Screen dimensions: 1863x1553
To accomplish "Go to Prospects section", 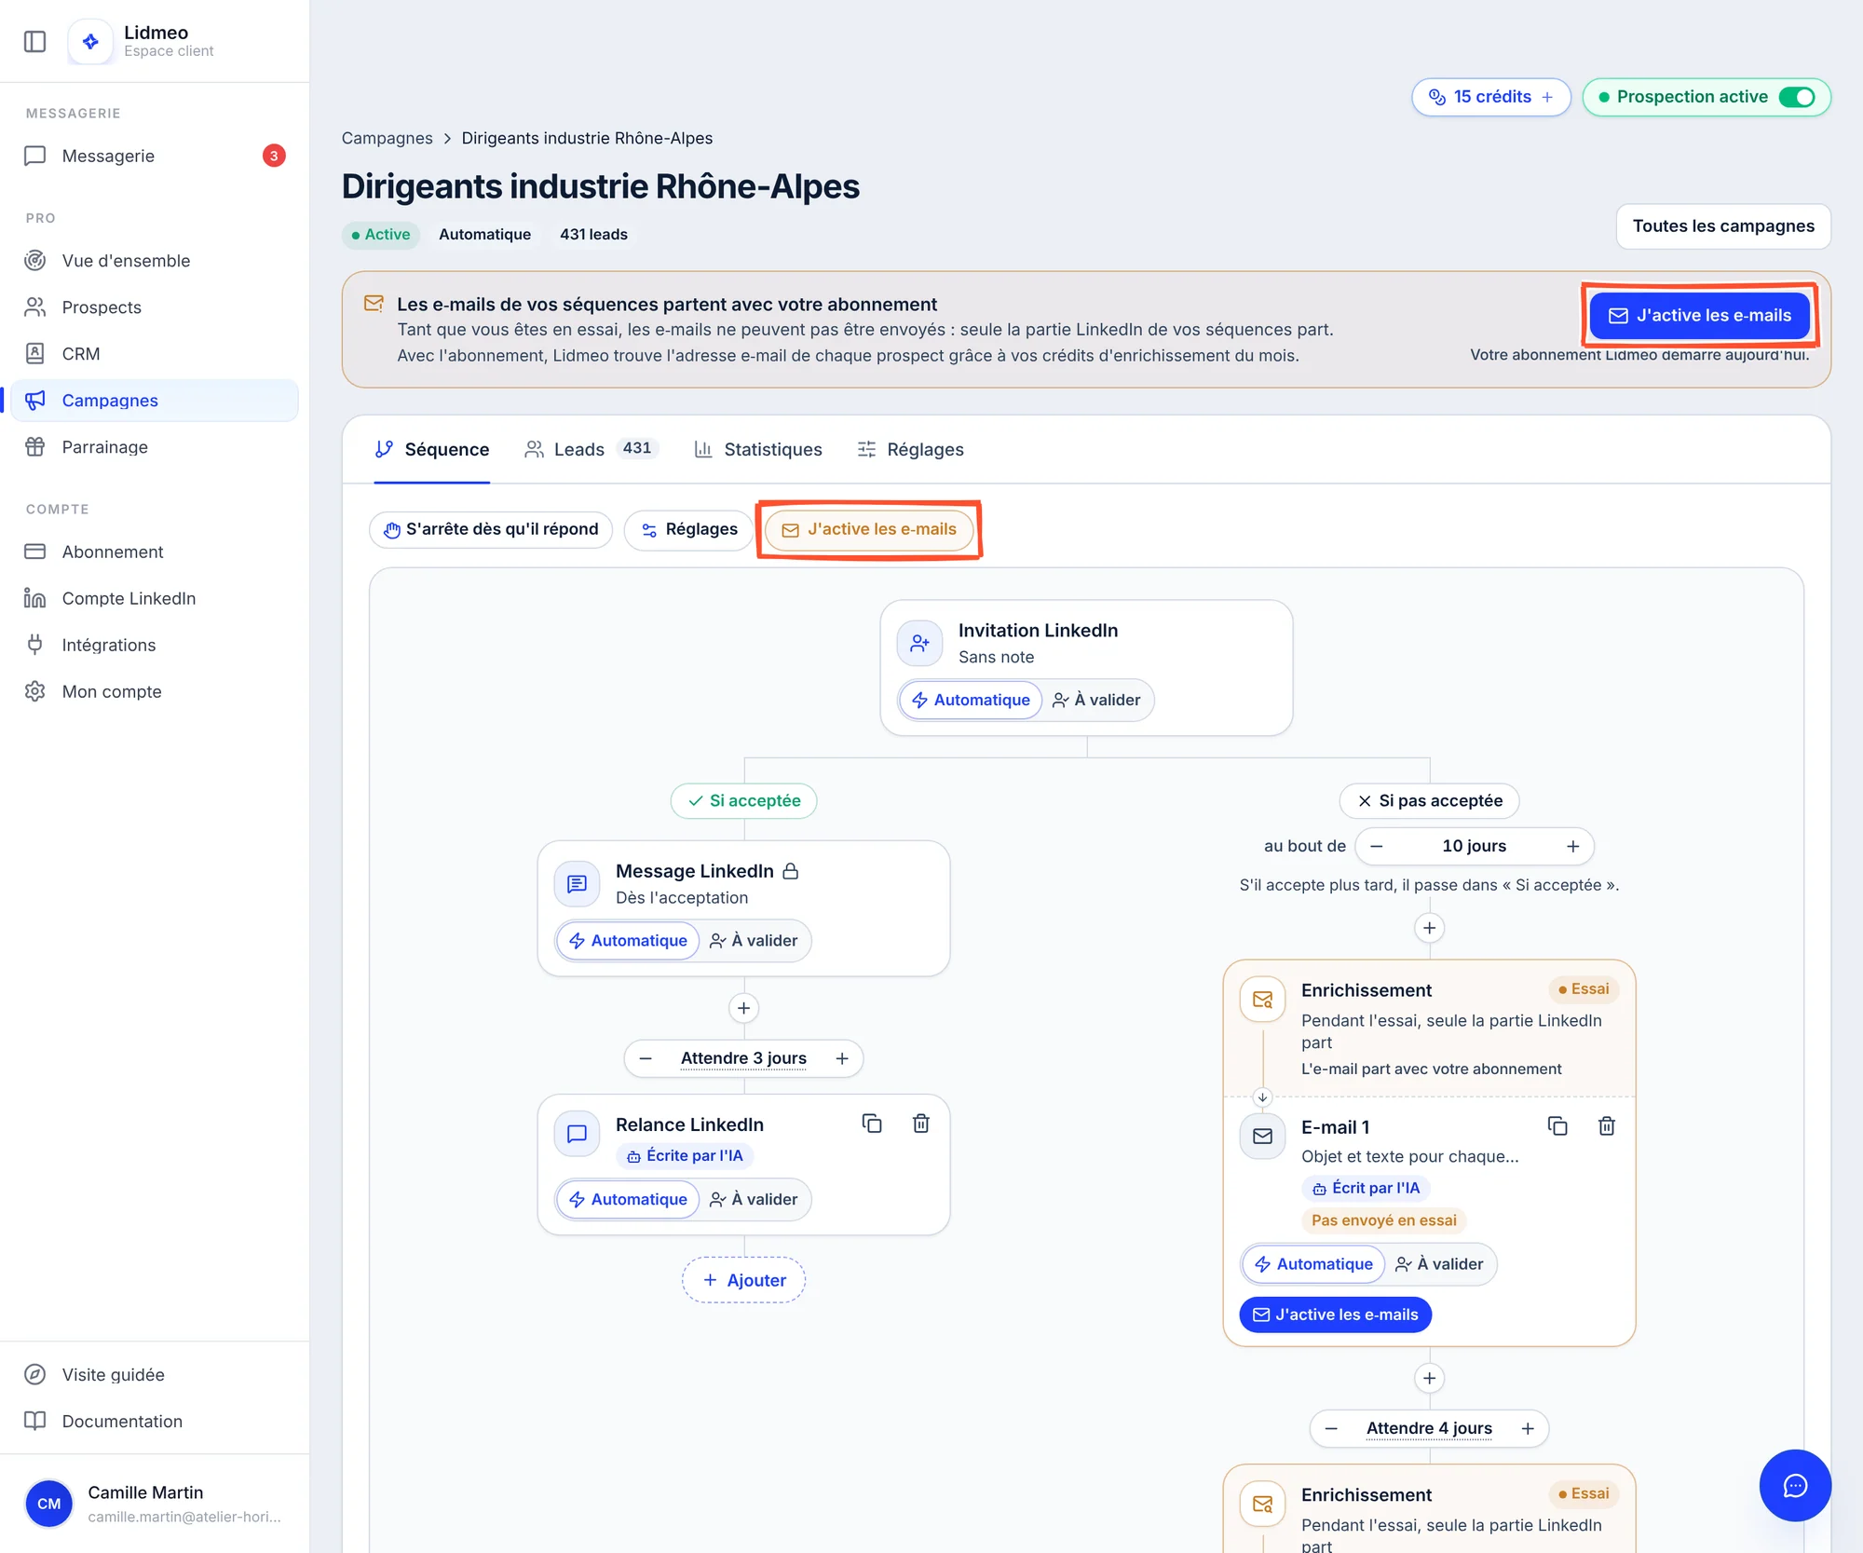I will pyautogui.click(x=155, y=307).
